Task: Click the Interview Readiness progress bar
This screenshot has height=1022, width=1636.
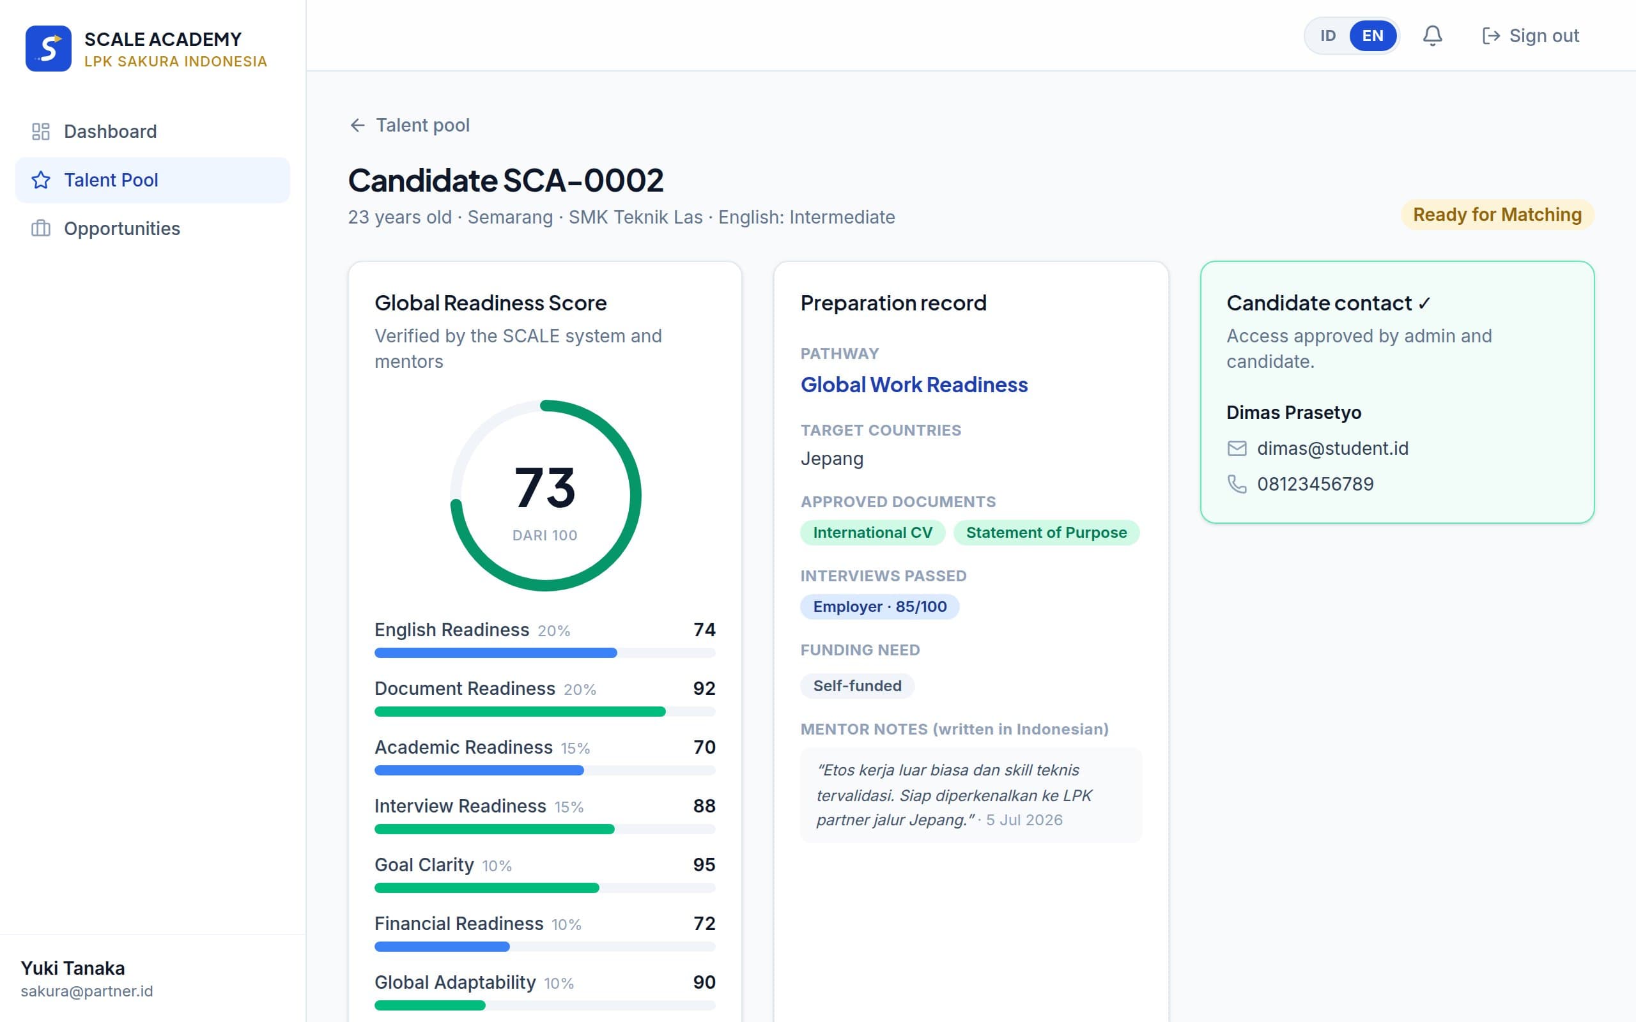Action: point(545,829)
